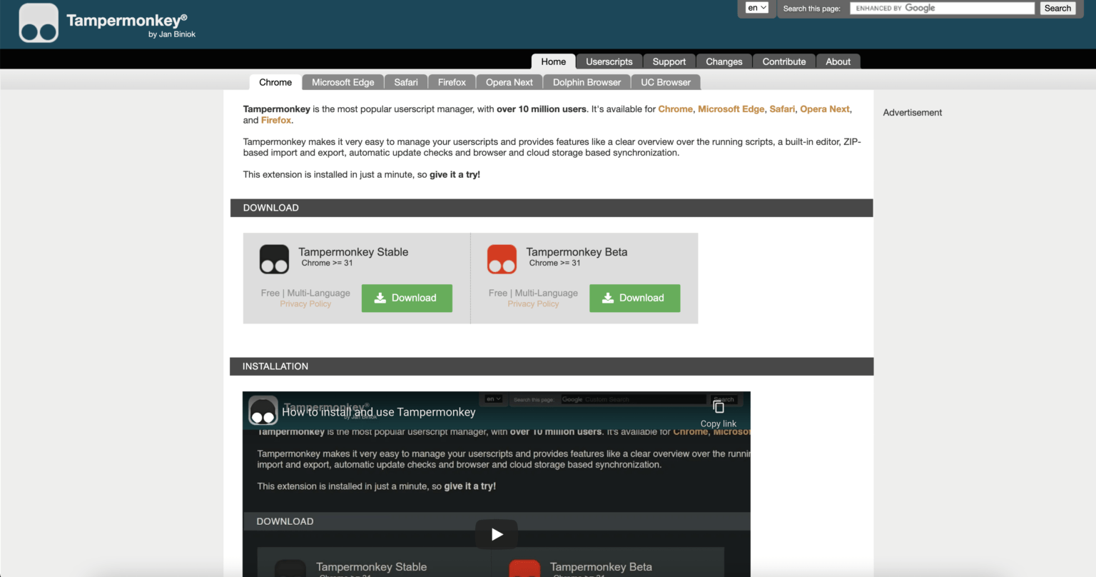Switch to the Dolphin Browser tab
This screenshot has height=577, width=1096.
tap(587, 82)
